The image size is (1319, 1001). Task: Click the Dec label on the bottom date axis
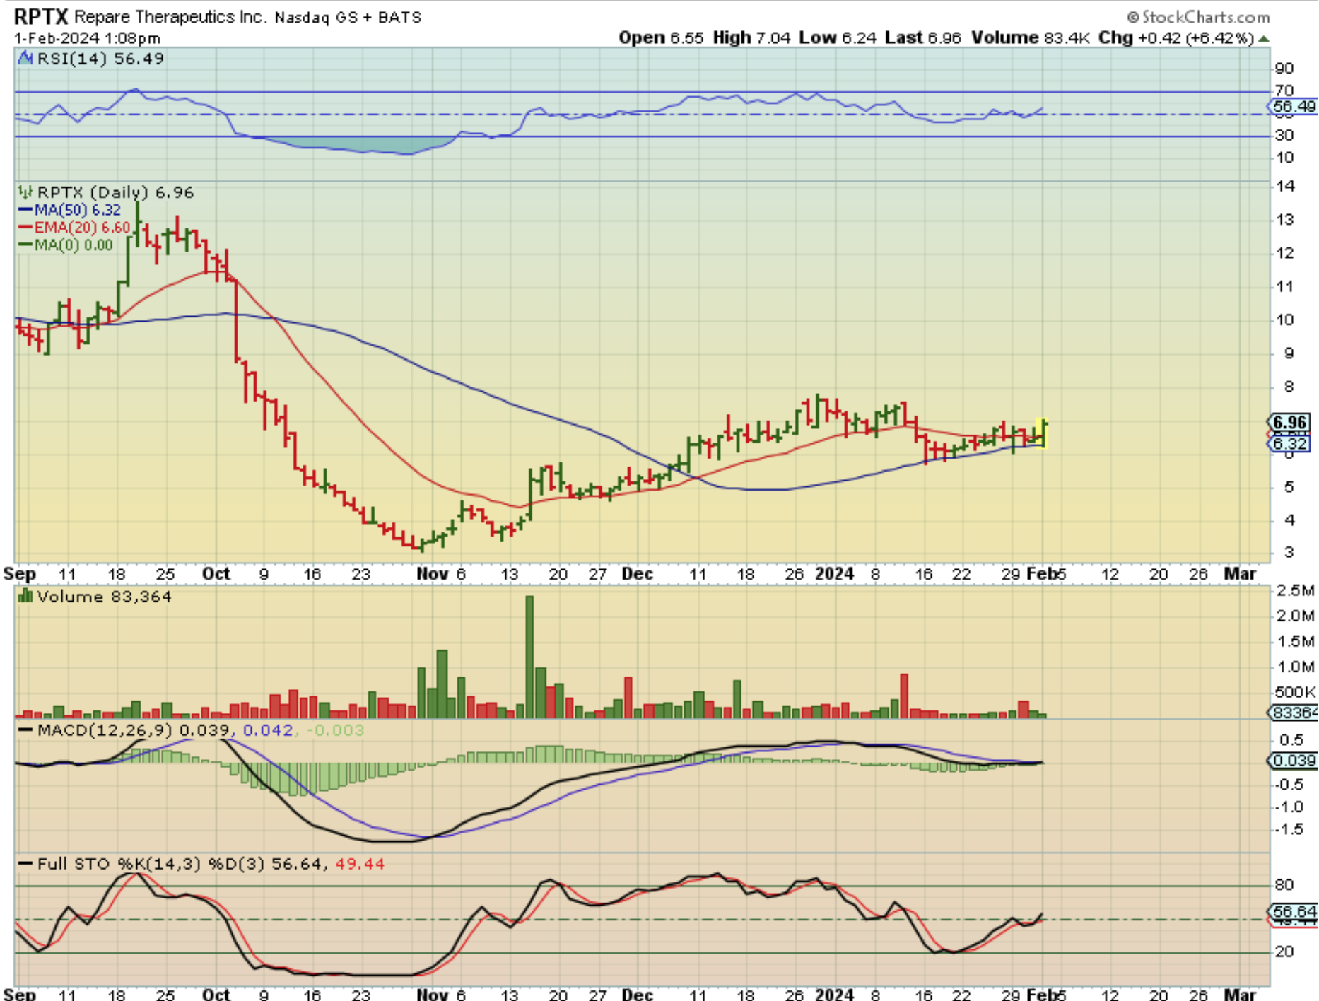[x=636, y=994]
